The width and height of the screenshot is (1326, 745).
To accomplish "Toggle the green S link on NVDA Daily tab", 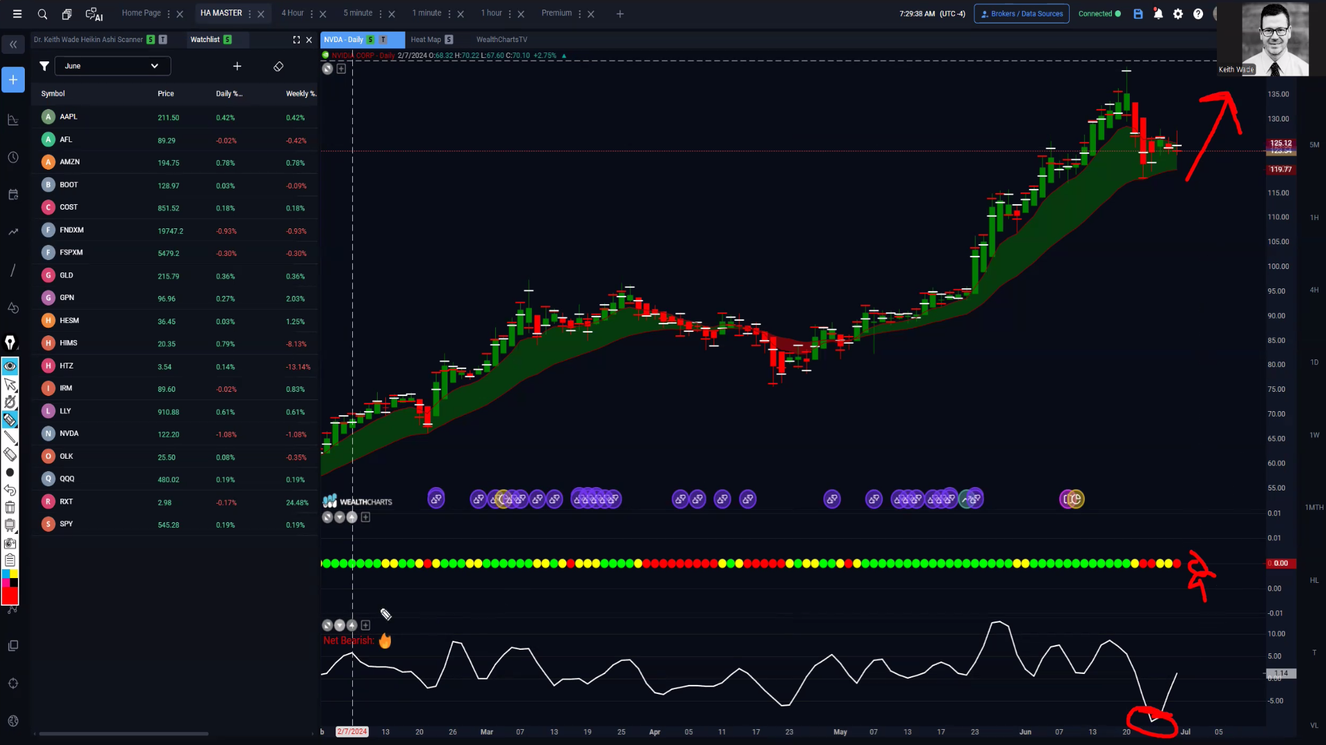I will coord(370,40).
